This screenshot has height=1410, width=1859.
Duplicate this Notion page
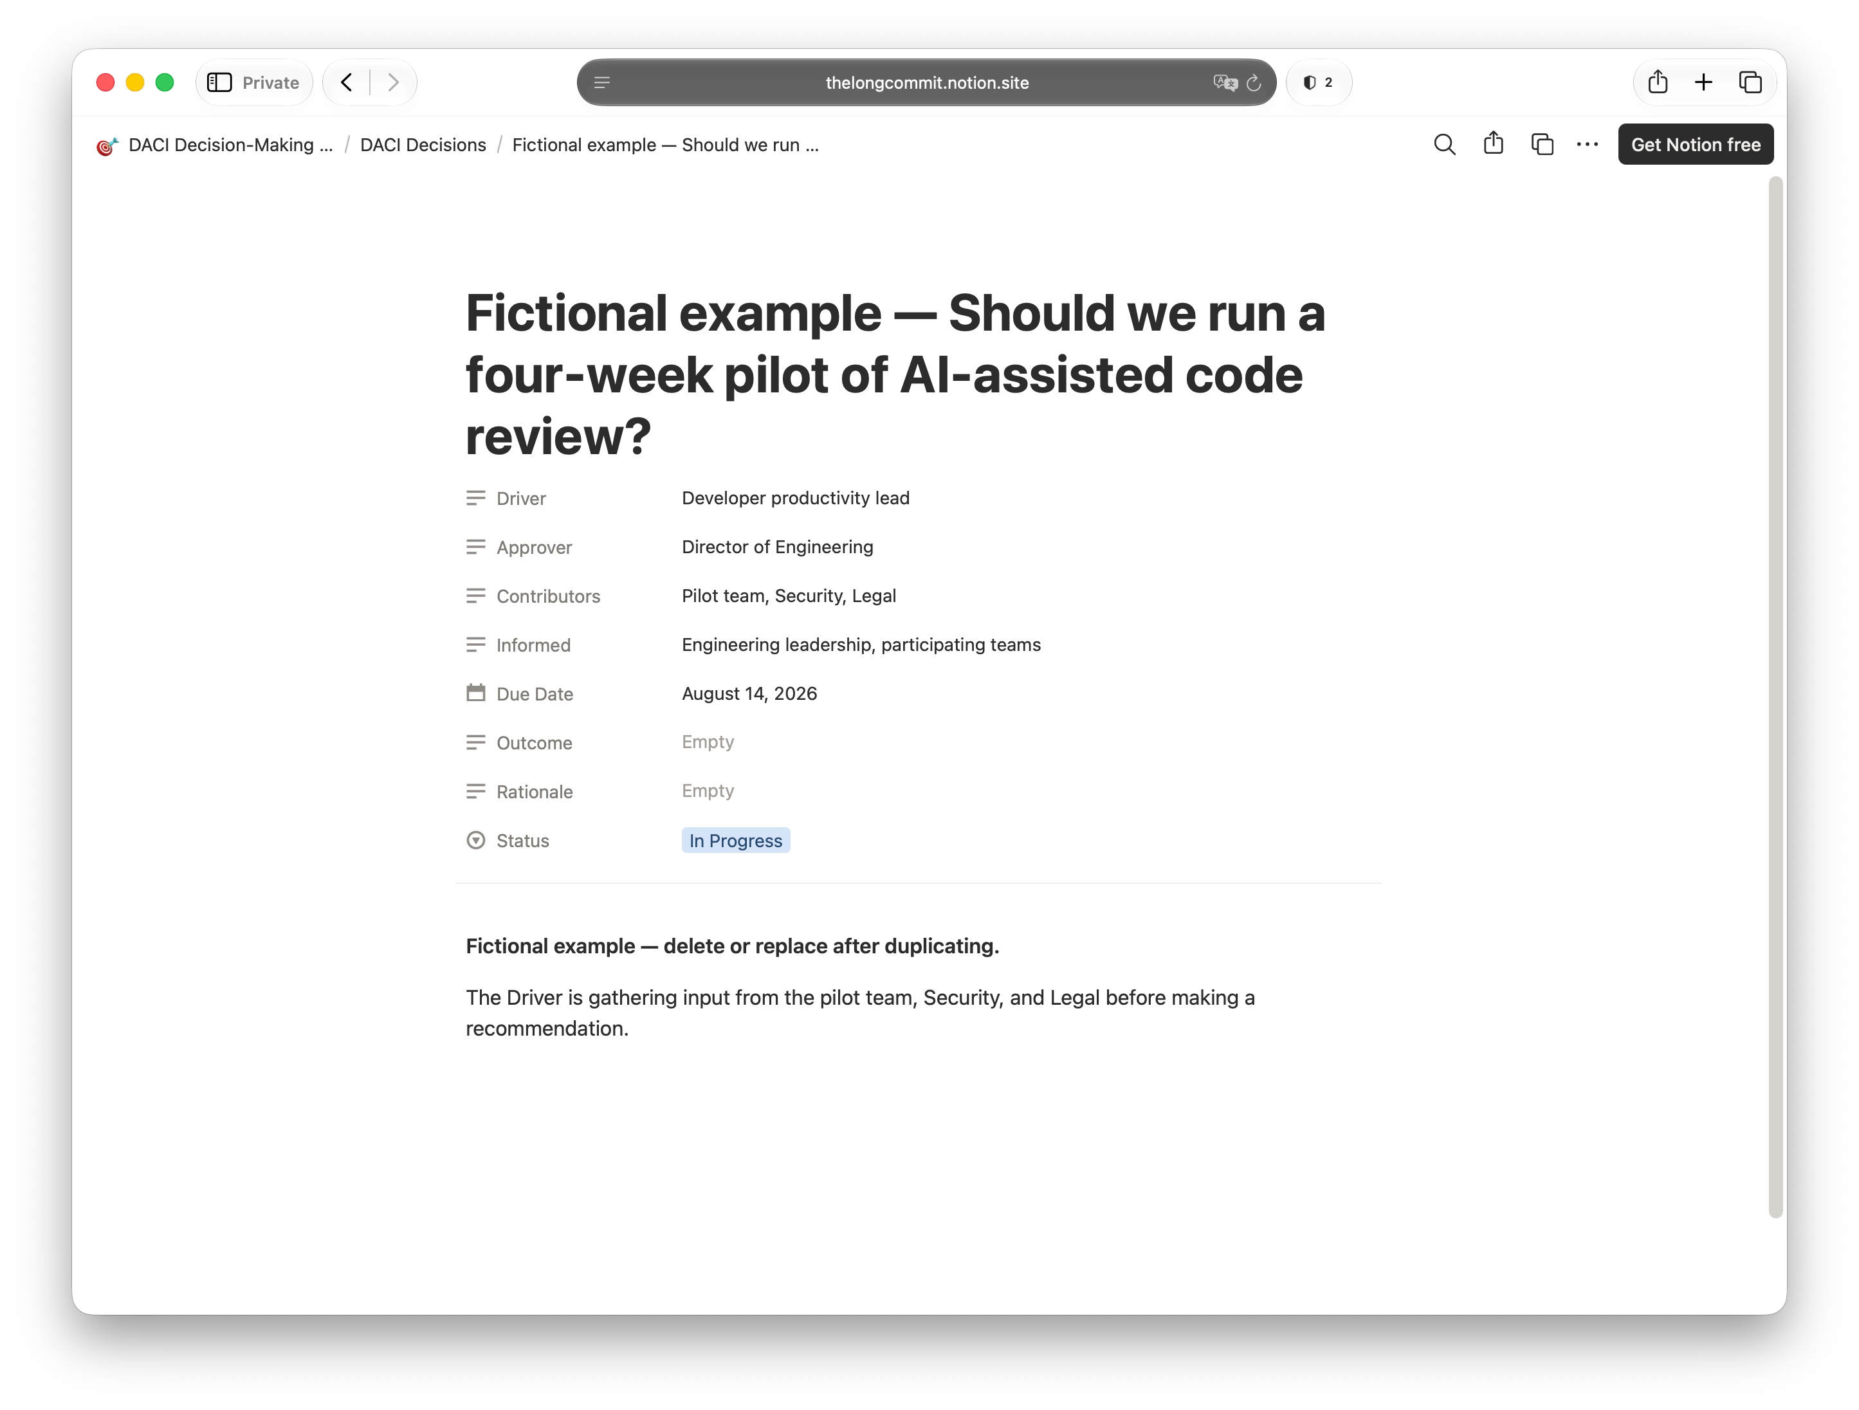[1542, 145]
